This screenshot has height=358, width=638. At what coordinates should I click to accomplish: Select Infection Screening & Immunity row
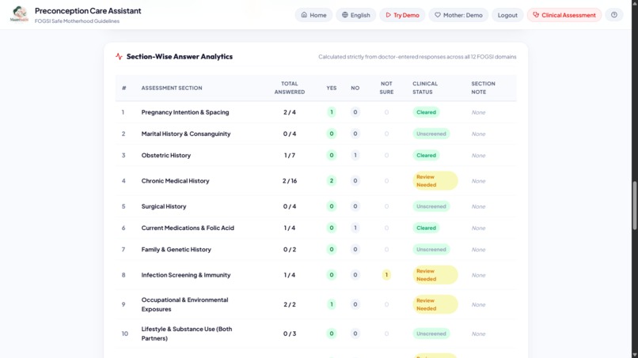316,275
